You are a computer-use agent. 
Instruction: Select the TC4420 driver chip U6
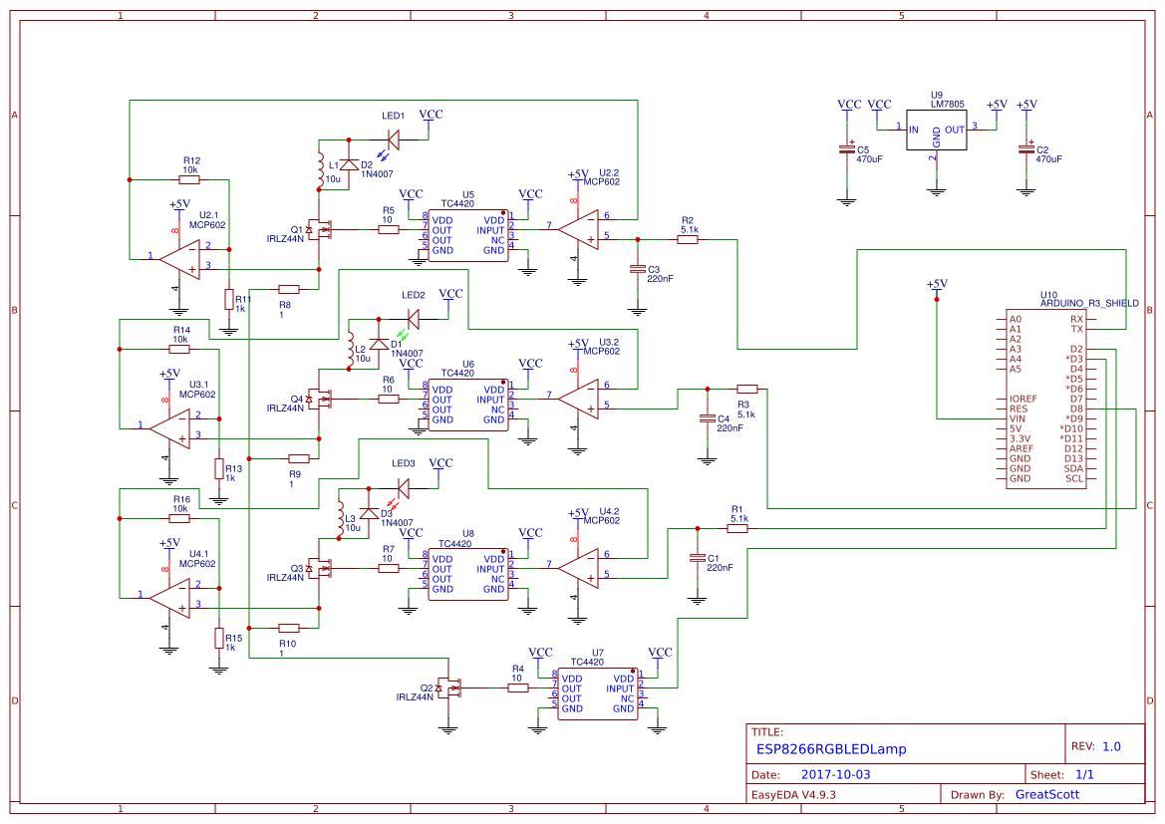coord(468,405)
